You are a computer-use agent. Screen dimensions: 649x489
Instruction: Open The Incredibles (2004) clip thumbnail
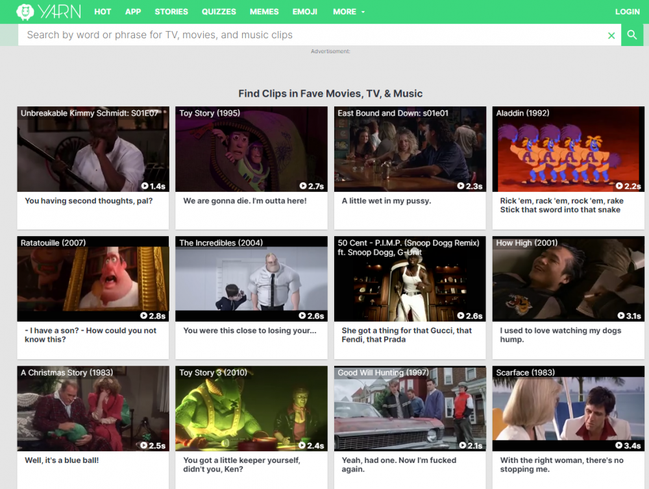tap(251, 279)
